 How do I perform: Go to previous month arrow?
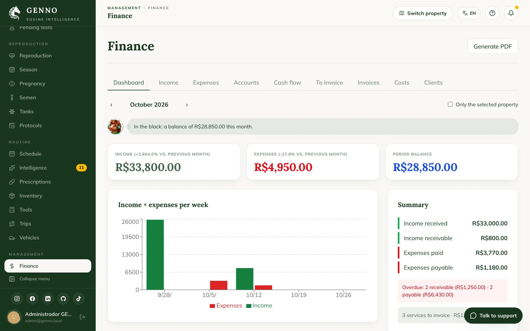point(111,105)
